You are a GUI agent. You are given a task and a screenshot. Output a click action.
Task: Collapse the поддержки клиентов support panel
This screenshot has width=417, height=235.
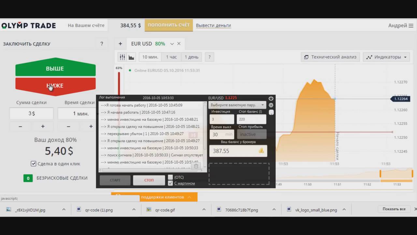(190, 197)
